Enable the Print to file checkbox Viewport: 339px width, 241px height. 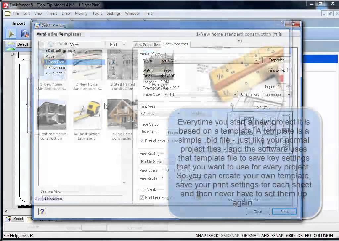coord(289,70)
